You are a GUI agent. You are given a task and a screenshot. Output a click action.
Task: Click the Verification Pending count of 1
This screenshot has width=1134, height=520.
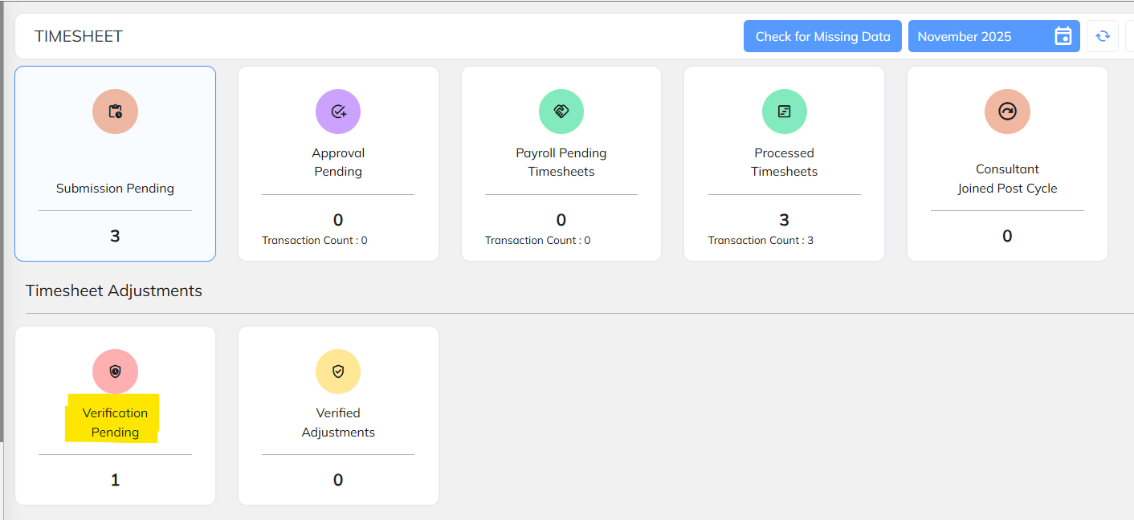pos(115,480)
